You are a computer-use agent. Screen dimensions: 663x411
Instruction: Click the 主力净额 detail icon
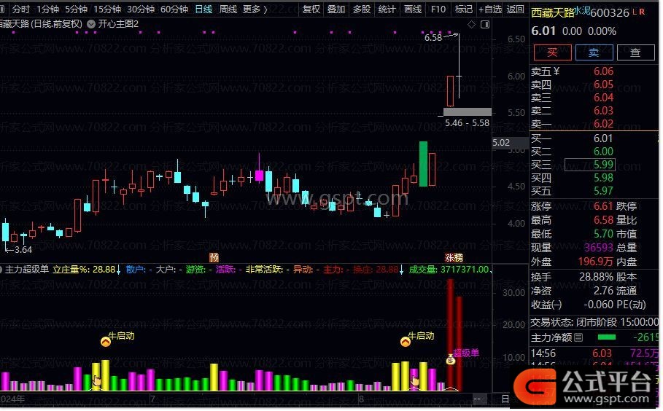click(578, 337)
